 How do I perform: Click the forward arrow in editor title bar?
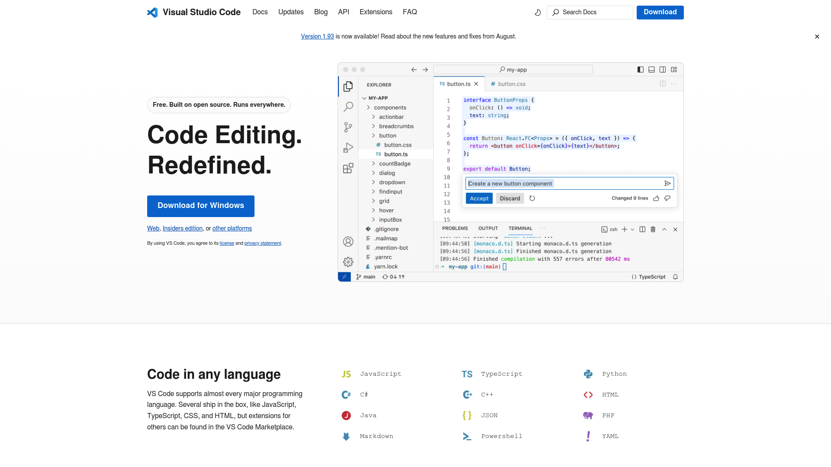coord(425,70)
